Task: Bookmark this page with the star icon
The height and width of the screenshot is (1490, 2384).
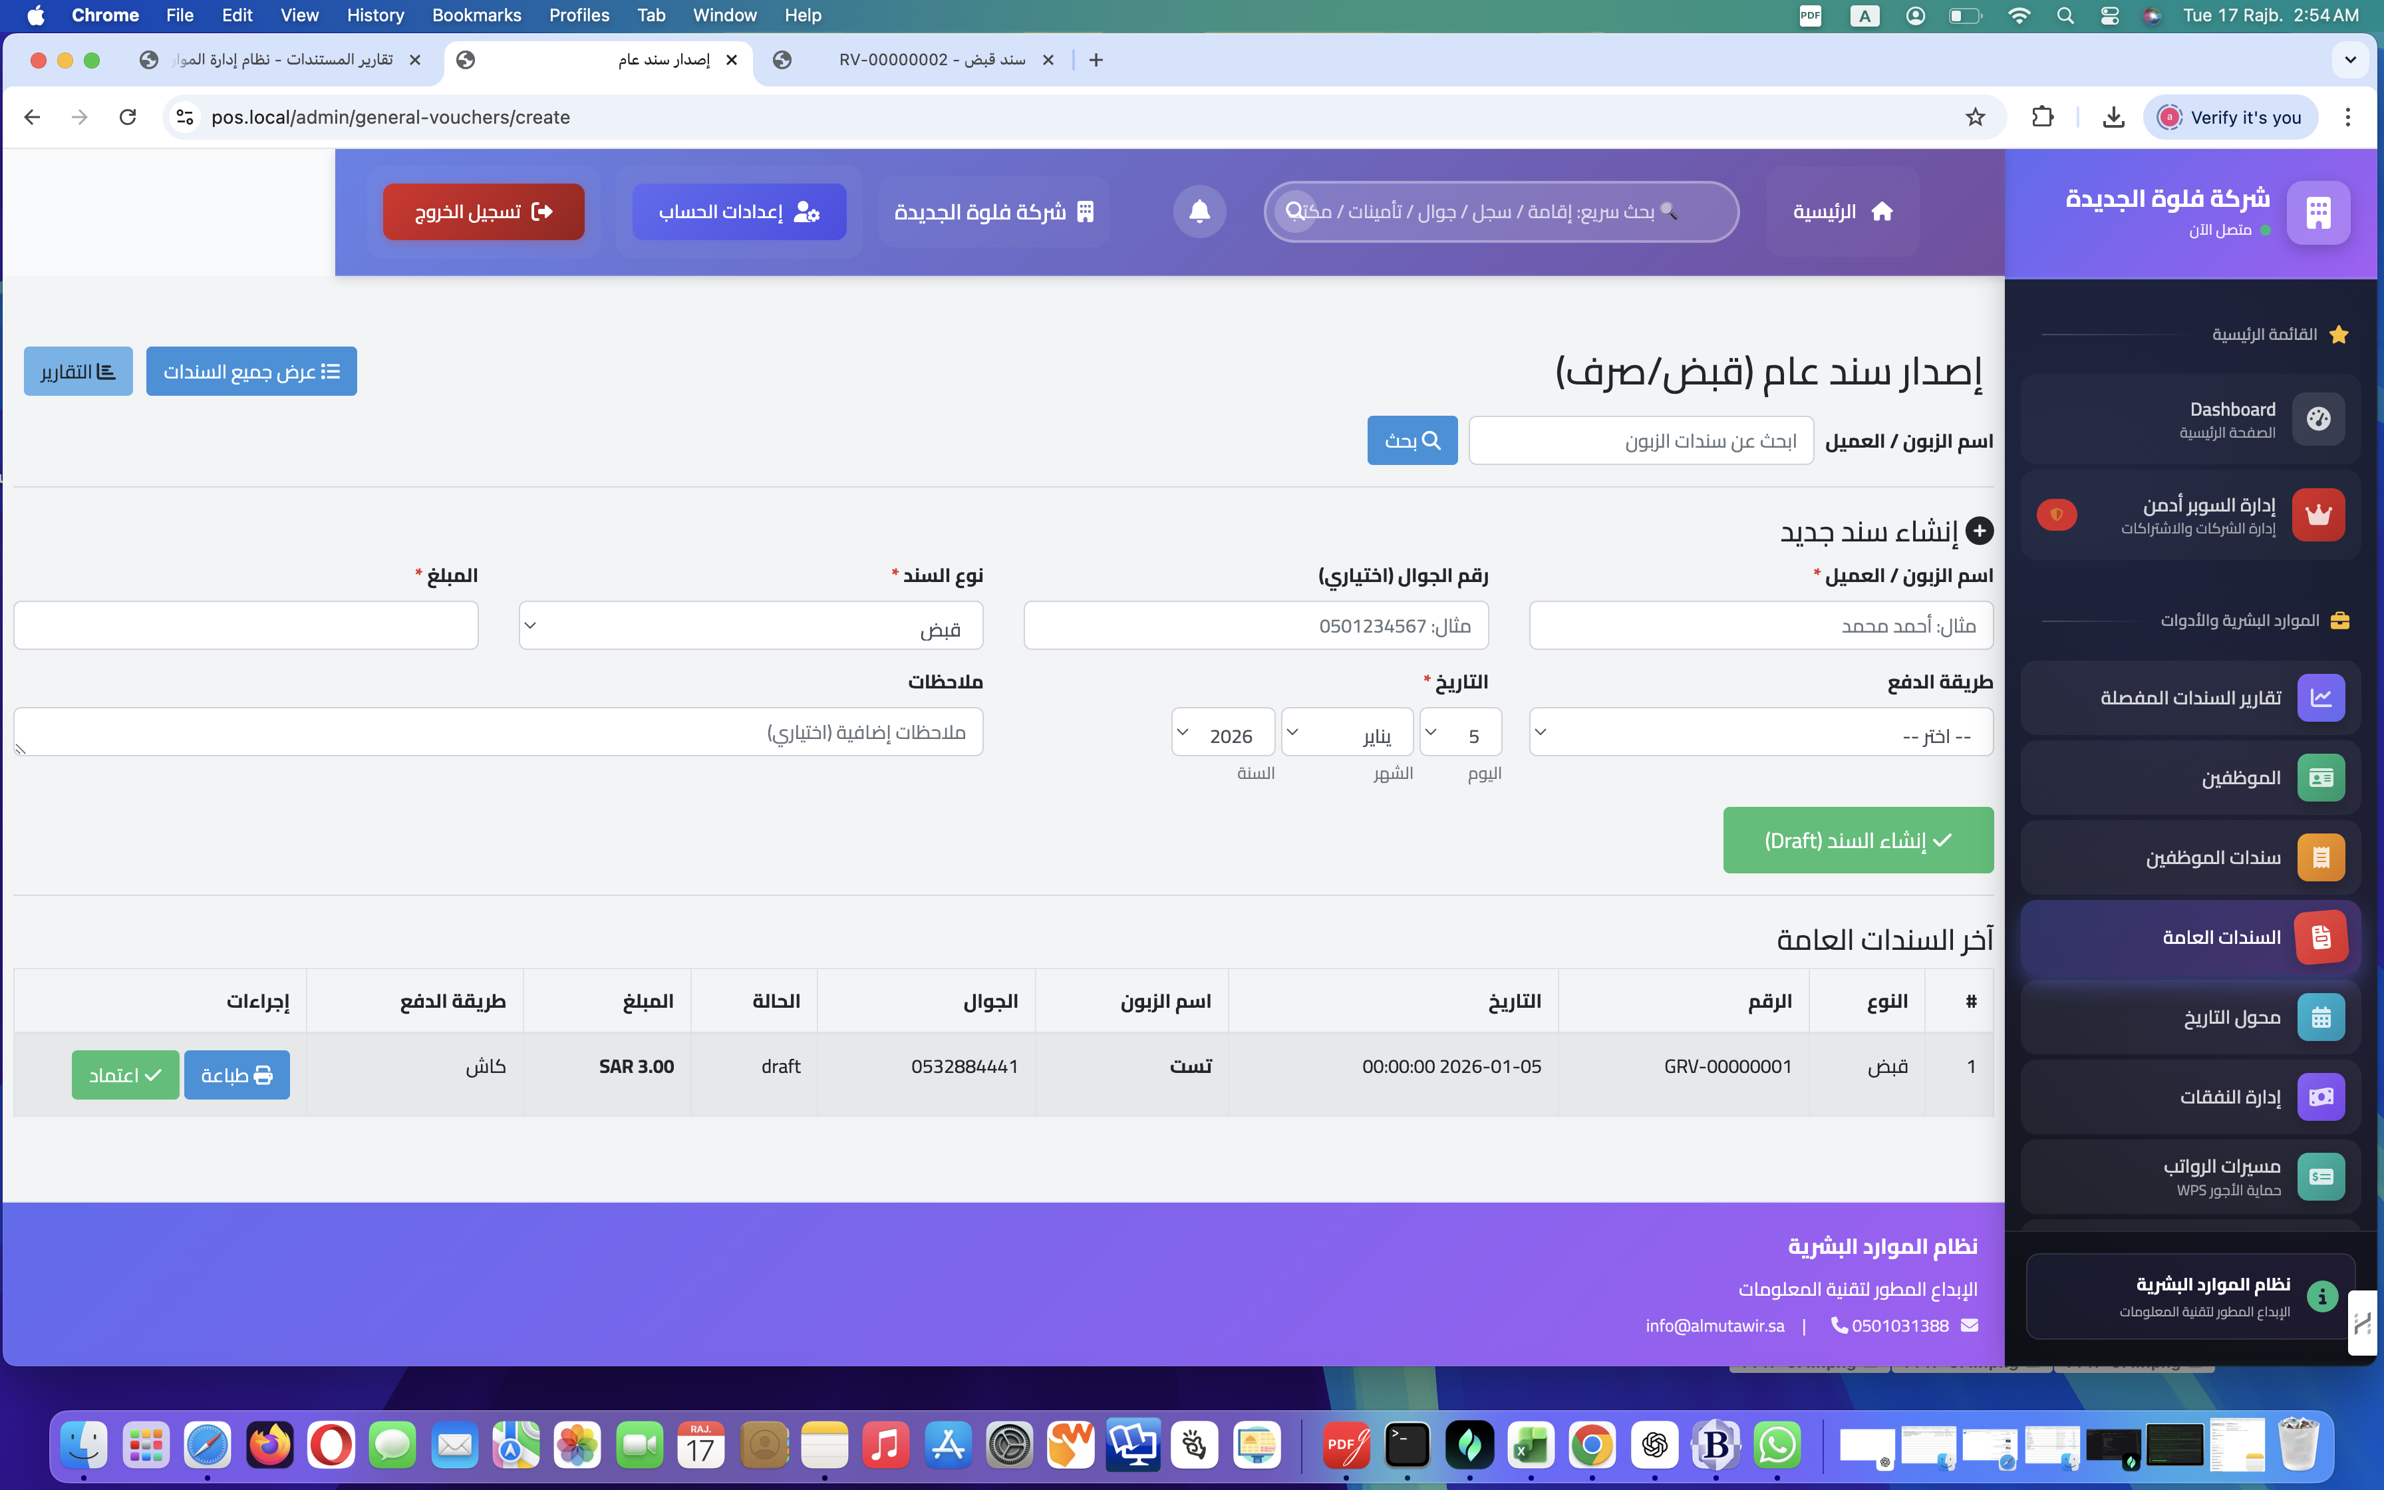Action: pos(1974,117)
